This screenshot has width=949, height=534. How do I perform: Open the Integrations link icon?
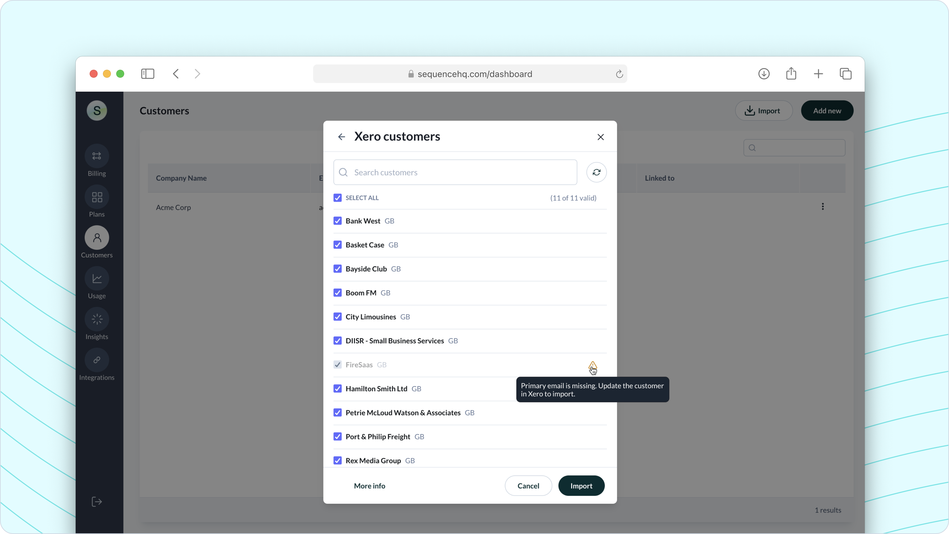tap(97, 360)
